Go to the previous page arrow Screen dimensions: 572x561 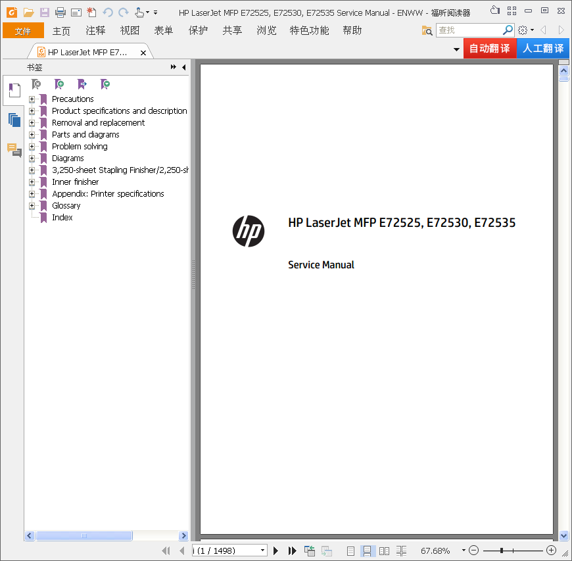click(182, 550)
